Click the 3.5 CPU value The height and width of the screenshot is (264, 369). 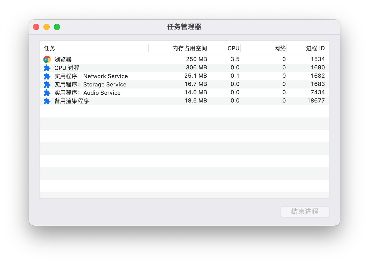click(x=235, y=59)
